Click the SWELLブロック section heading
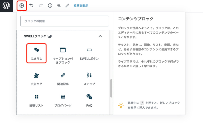203x125 pixels. tap(35, 36)
